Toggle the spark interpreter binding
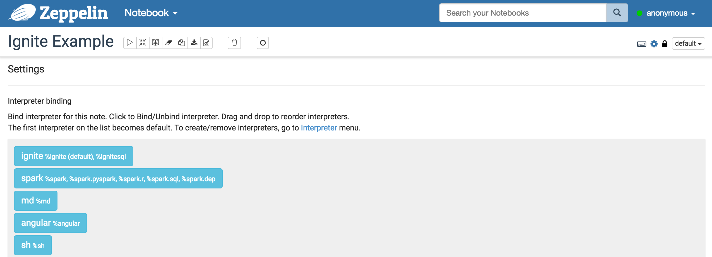The height and width of the screenshot is (257, 712). pyautogui.click(x=118, y=178)
